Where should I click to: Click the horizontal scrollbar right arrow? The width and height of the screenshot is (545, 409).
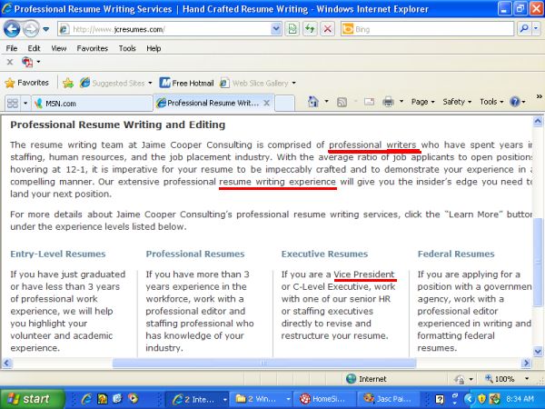[x=526, y=363]
